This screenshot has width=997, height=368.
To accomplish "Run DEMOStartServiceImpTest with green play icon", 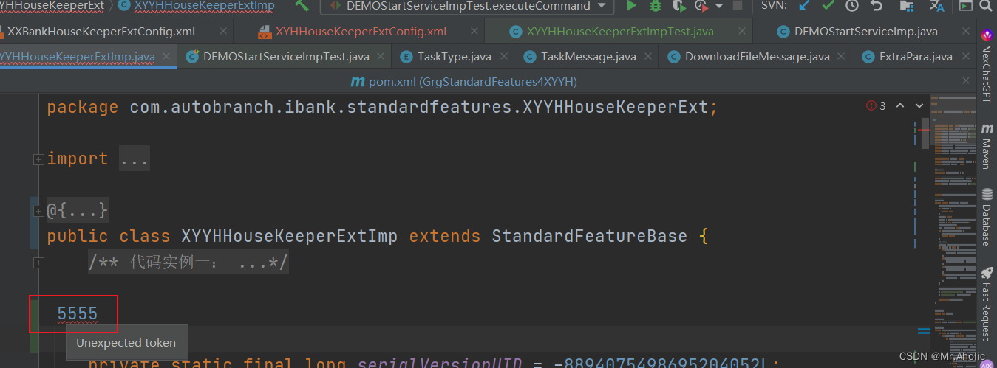I will tap(631, 6).
